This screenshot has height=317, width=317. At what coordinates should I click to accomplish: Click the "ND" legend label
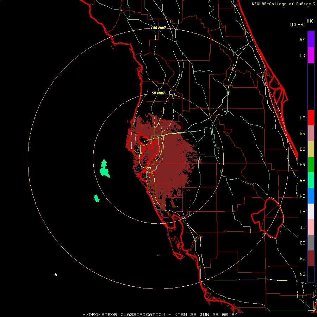click(x=302, y=274)
